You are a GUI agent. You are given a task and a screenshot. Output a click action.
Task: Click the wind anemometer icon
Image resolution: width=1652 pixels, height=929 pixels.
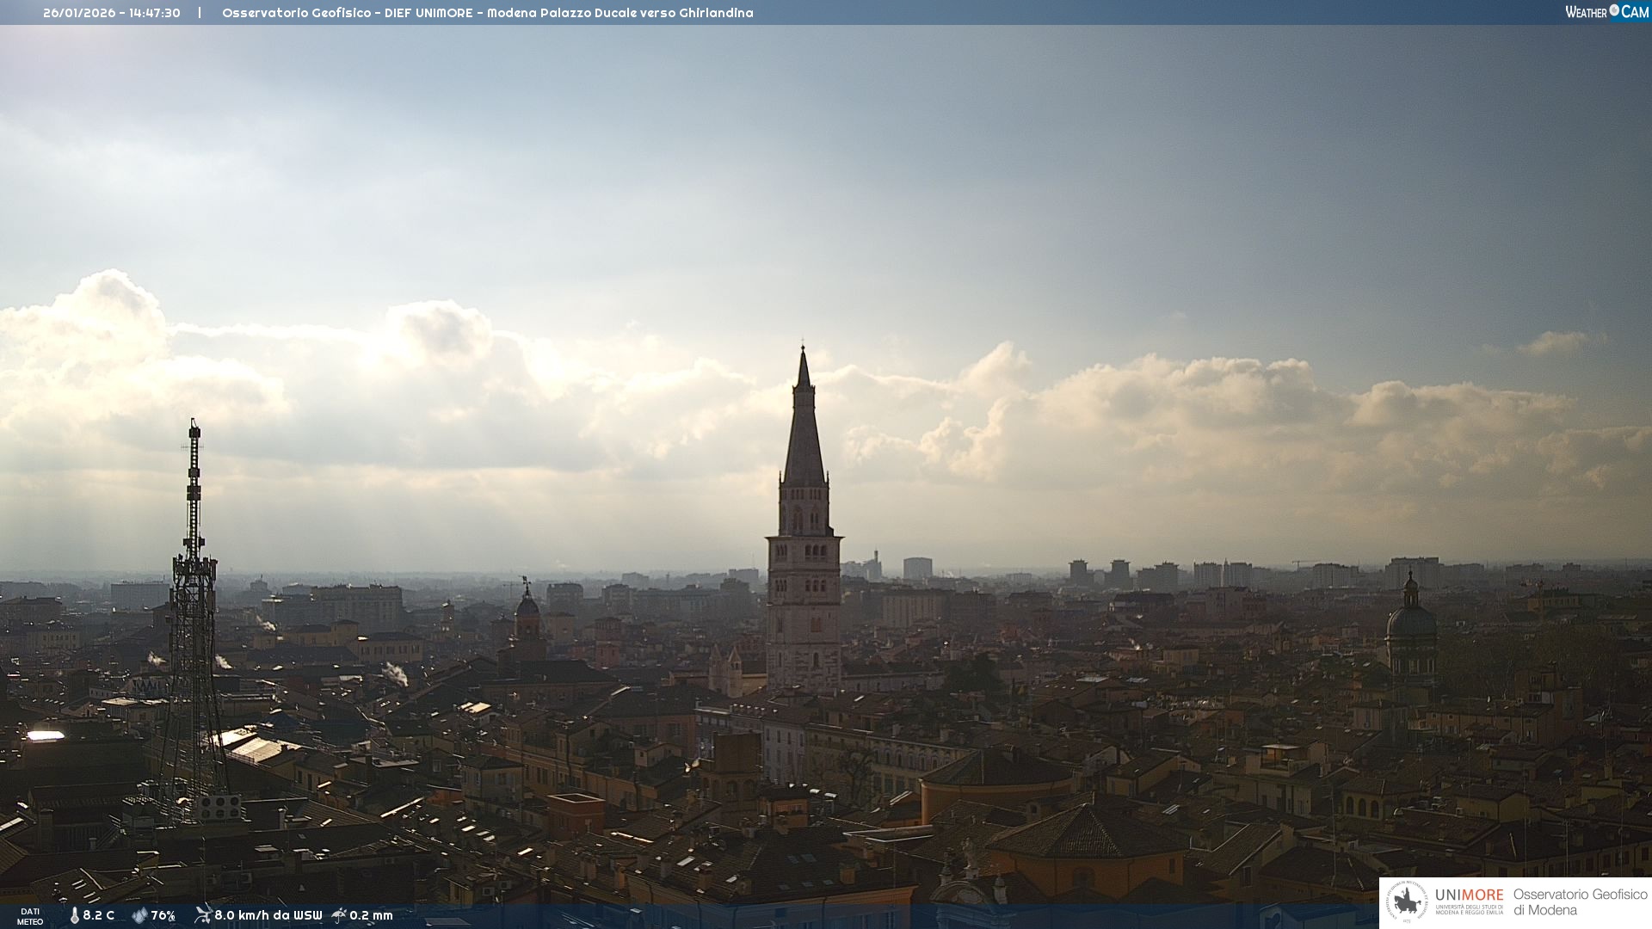(x=203, y=914)
